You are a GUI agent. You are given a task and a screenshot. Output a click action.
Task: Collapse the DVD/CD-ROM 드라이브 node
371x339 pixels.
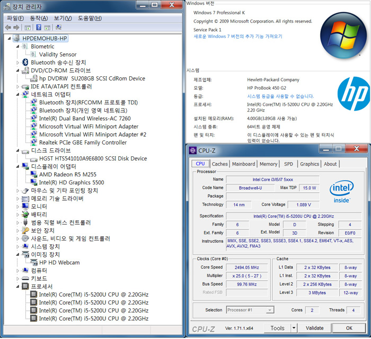tap(17, 70)
